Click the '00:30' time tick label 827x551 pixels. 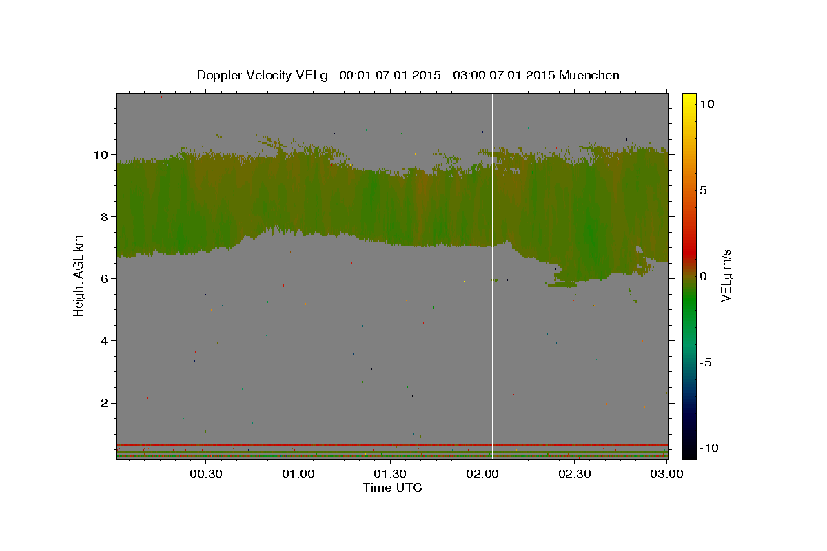(x=206, y=474)
